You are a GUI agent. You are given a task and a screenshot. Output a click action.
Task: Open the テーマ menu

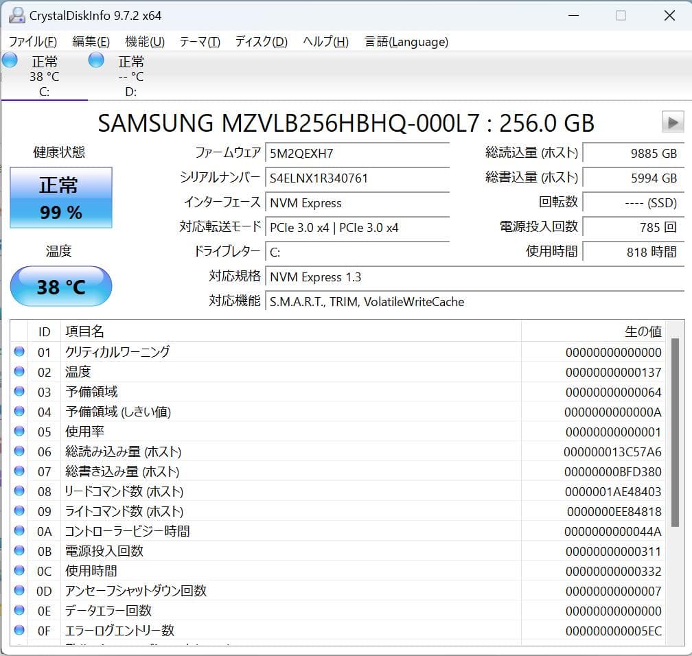click(x=198, y=41)
